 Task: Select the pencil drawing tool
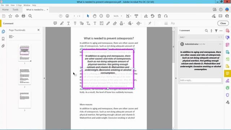point(108,23)
